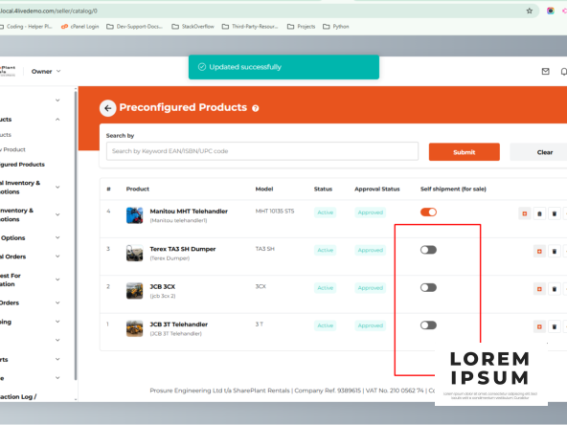Select the 'v Product' sidebar menu item
This screenshot has width=567, height=425.
(12, 149)
